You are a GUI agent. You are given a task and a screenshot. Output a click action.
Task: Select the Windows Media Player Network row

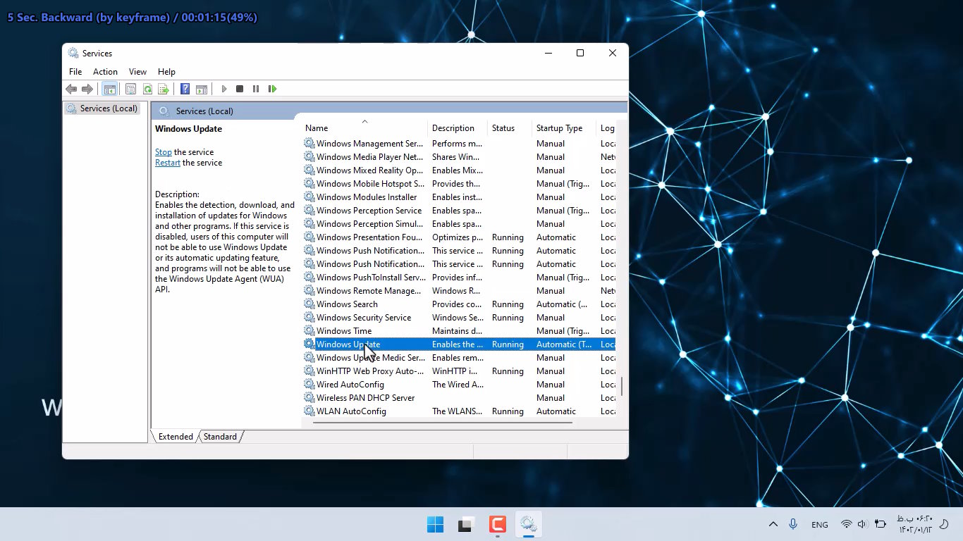[x=459, y=157]
